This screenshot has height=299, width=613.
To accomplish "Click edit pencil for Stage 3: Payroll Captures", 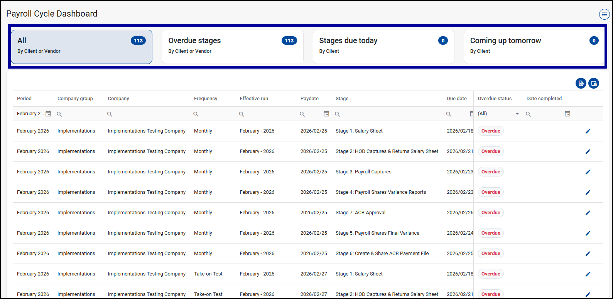I will (x=588, y=172).
